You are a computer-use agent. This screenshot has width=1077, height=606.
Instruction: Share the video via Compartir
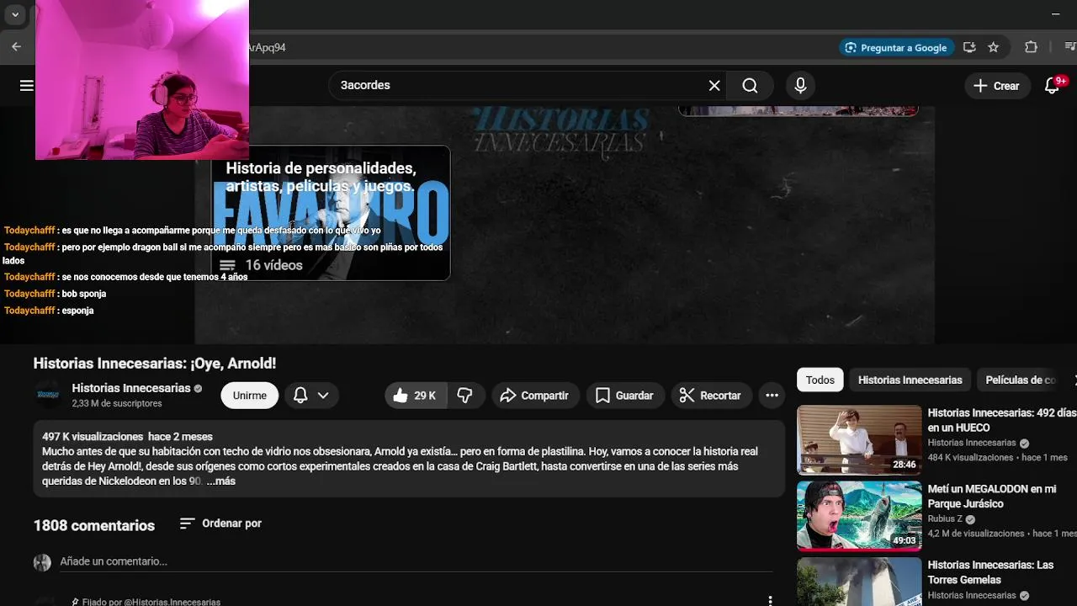coord(534,396)
